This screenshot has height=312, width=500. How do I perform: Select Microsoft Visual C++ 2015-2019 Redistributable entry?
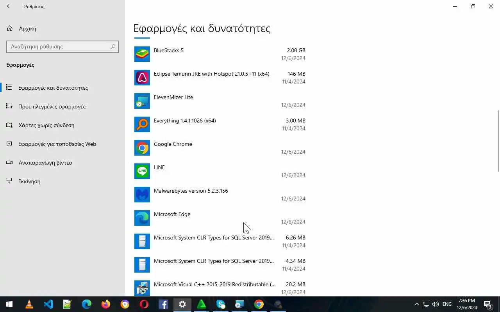click(x=214, y=284)
